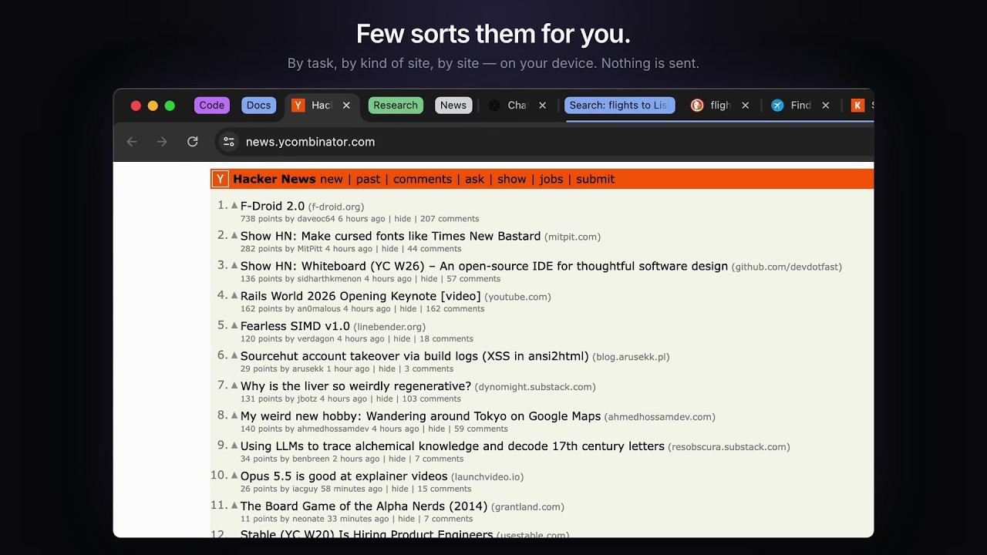
Task: Upvote The Board Game of the Alpha Nerds
Action: pos(234,506)
